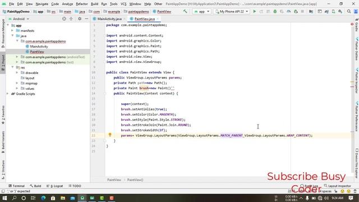Expand the mipmap folder

click(17, 83)
